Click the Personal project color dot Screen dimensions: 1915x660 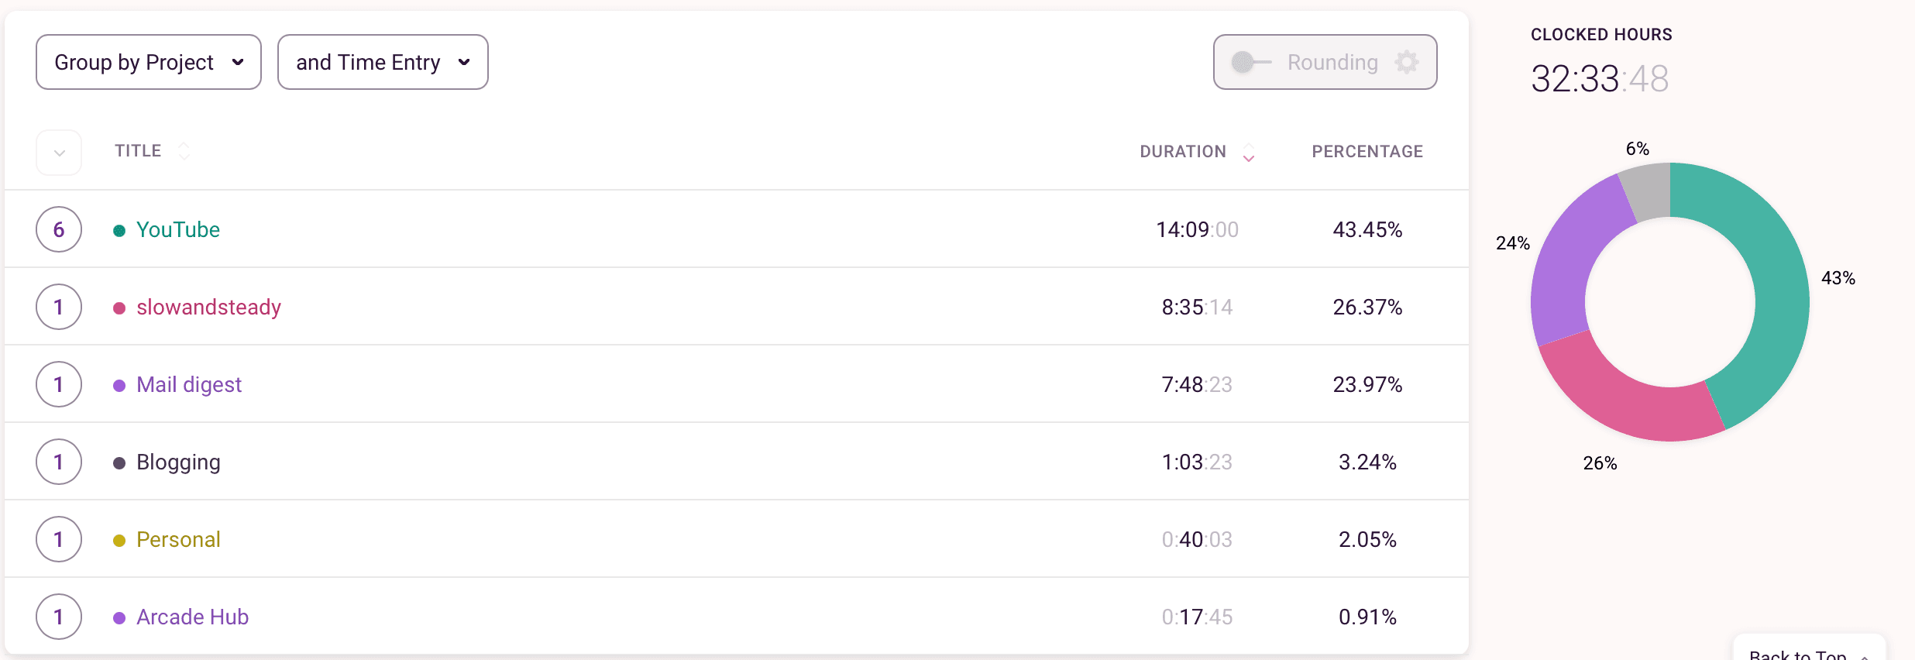[x=119, y=541]
